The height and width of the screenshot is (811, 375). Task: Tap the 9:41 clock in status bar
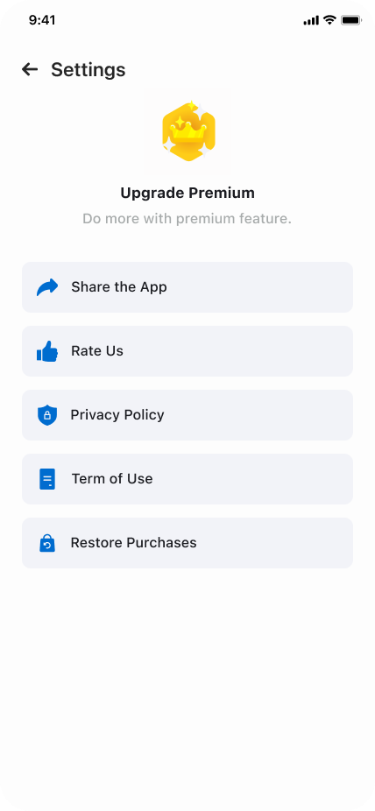point(42,20)
